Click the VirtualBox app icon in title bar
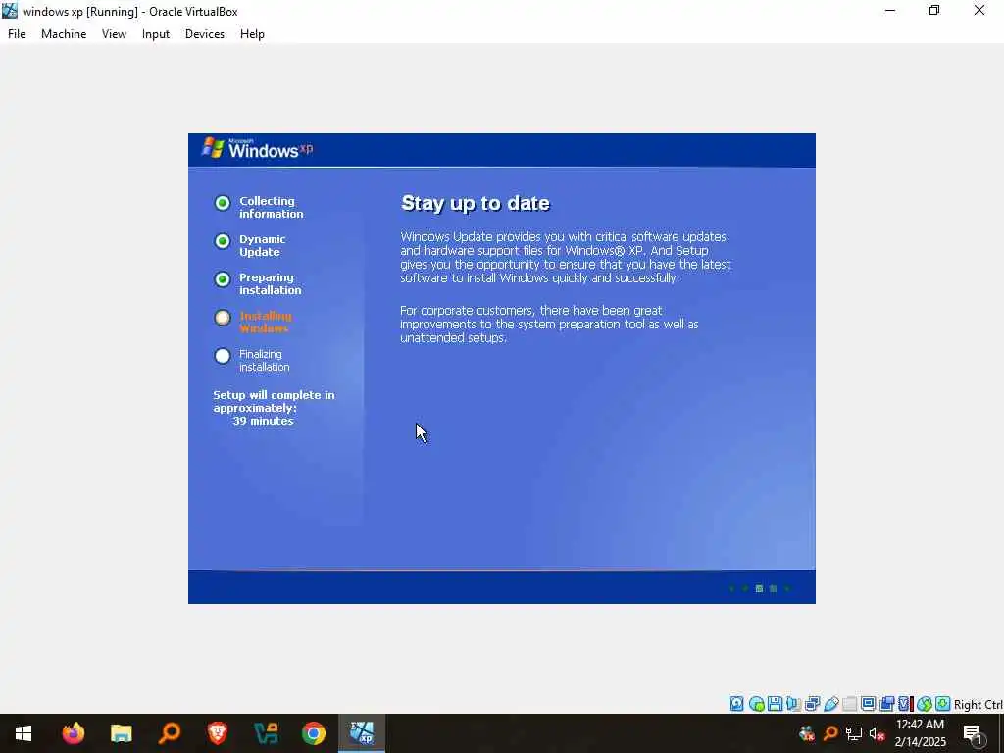 [10, 11]
